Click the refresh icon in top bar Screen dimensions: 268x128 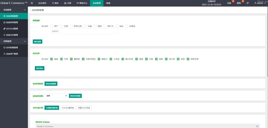pos(248,3)
